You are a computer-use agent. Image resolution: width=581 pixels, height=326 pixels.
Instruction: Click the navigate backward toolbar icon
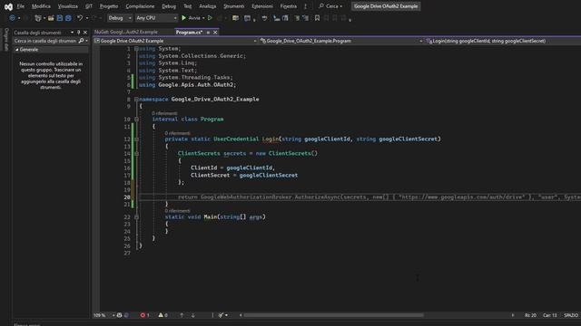12,18
